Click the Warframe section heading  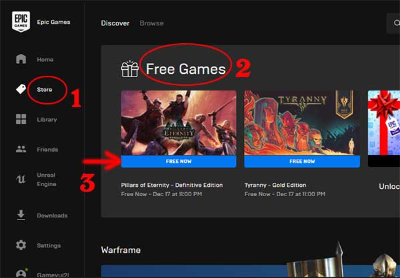pyautogui.click(x=121, y=250)
